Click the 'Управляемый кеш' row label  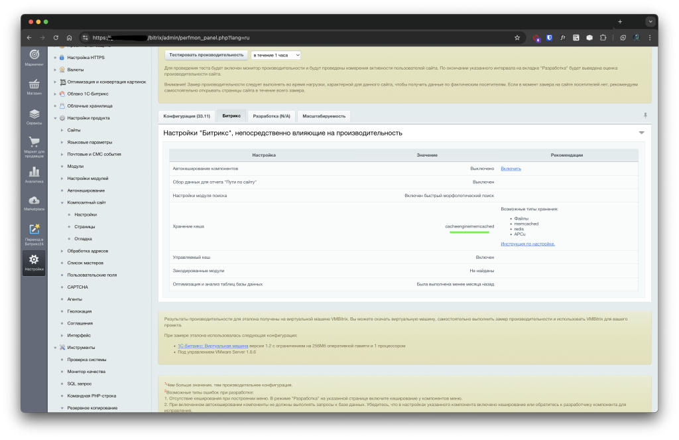[192, 257]
